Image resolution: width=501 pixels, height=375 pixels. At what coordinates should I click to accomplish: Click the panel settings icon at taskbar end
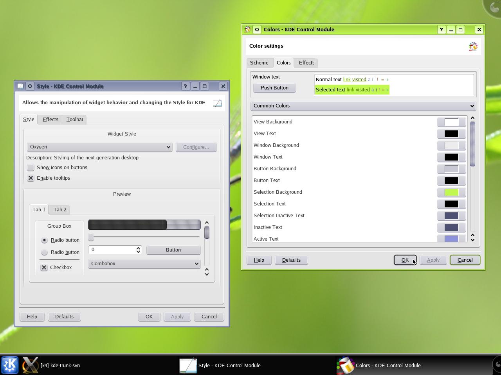497,364
